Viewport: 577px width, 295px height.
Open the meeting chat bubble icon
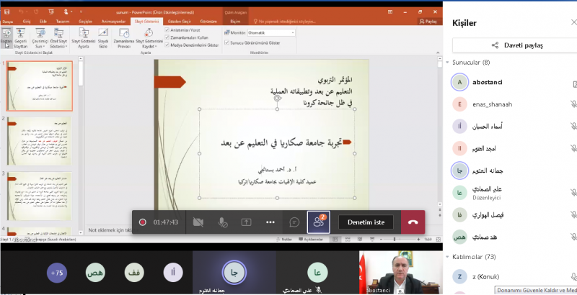[x=294, y=222]
